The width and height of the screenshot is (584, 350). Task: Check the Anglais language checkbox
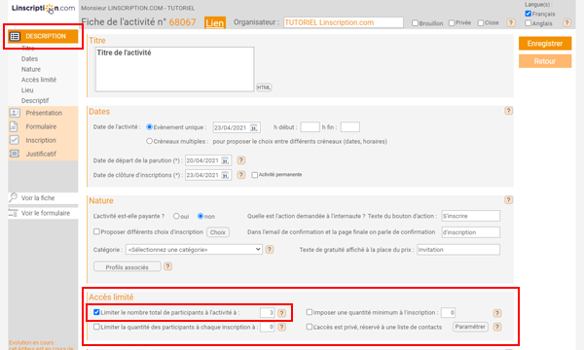(528, 23)
